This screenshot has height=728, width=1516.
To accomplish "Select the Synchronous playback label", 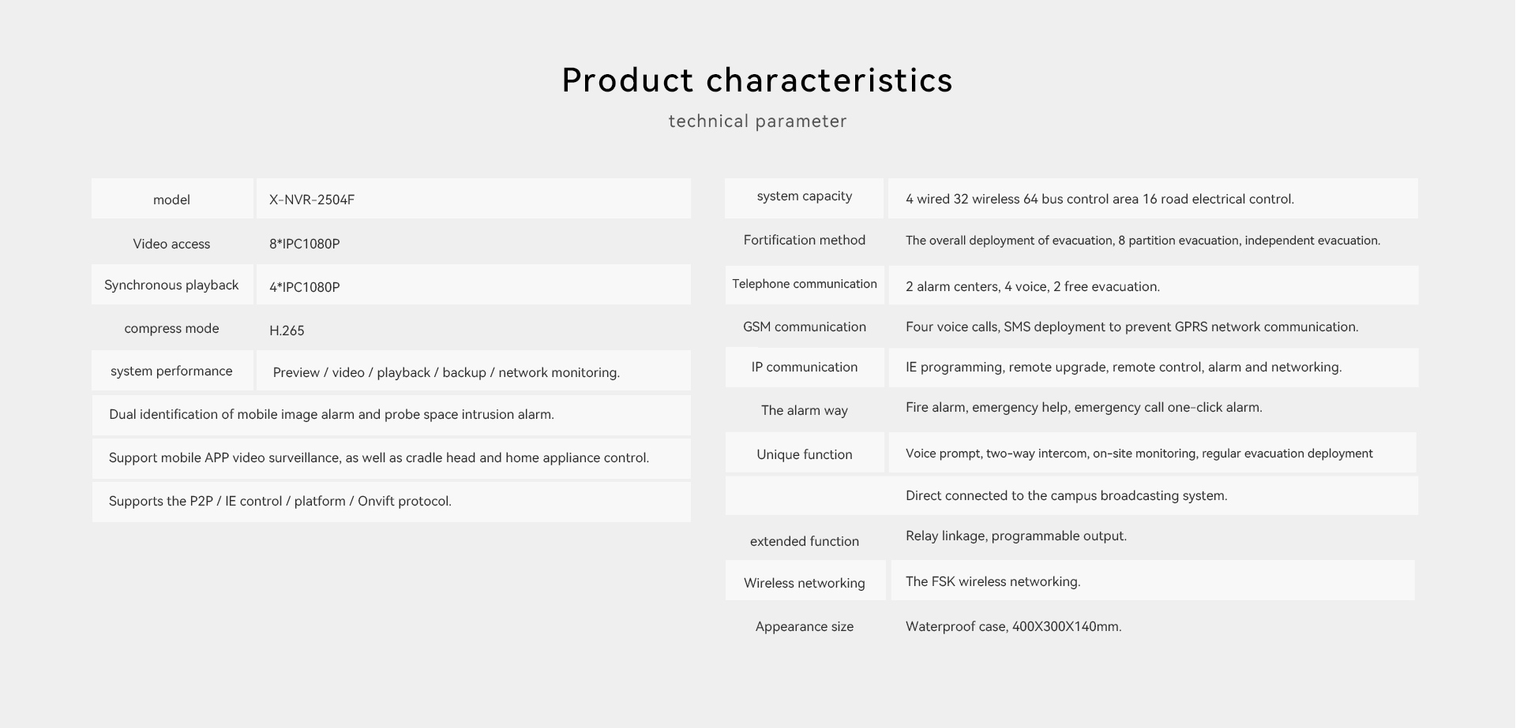I will pos(171,286).
